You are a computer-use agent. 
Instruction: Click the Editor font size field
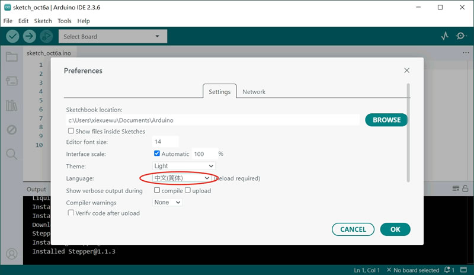(165, 142)
